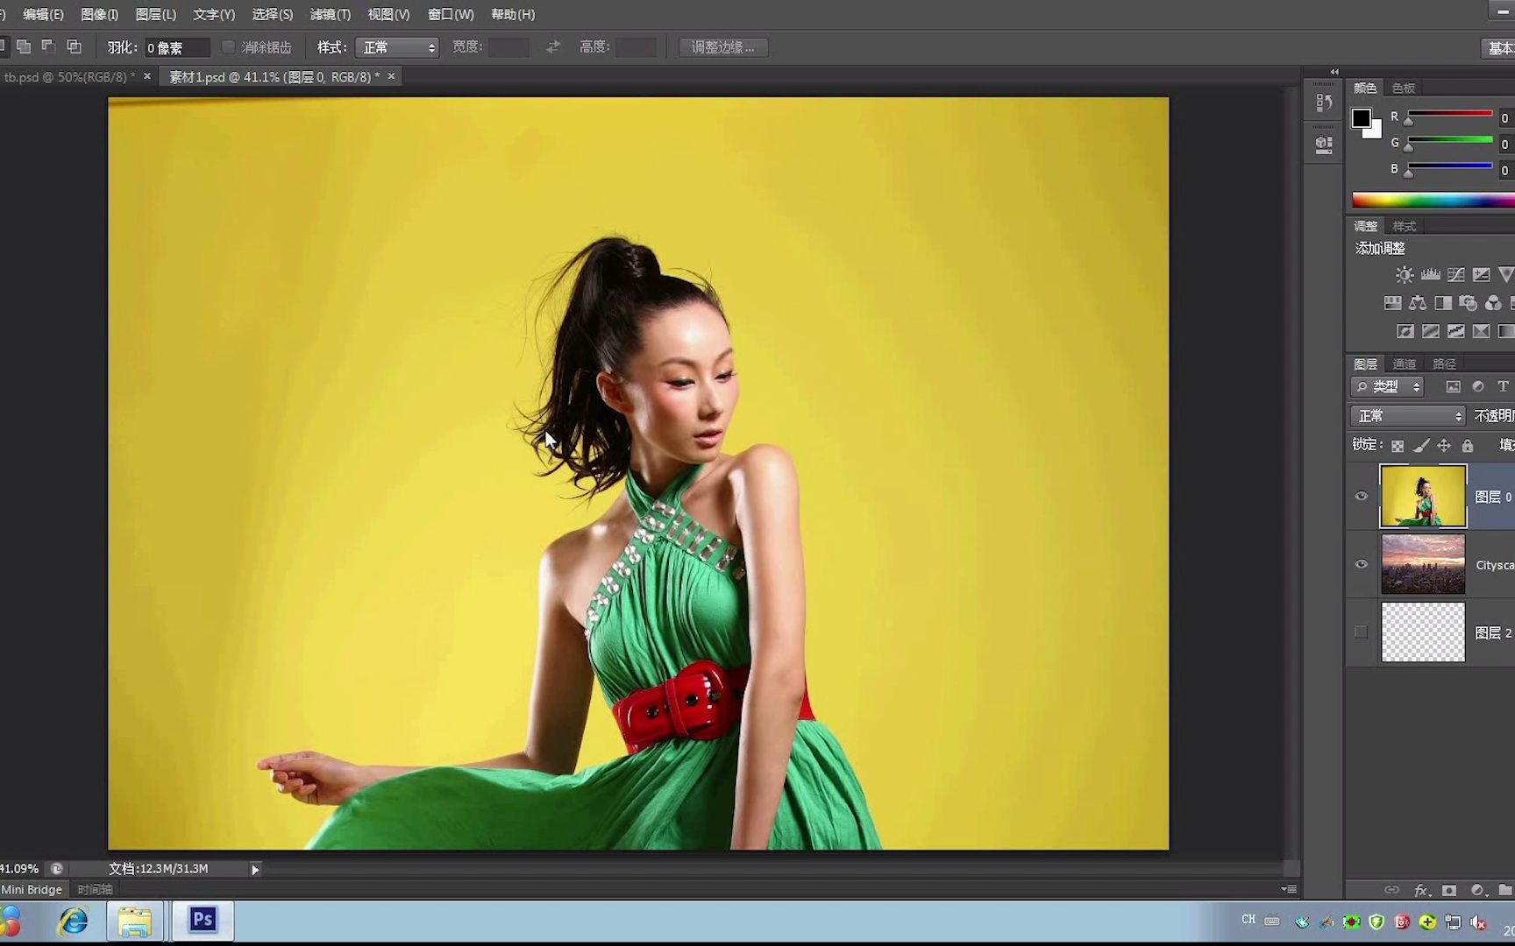Lock layer position with move icon
Screen dimensions: 1515x946
coord(1444,446)
